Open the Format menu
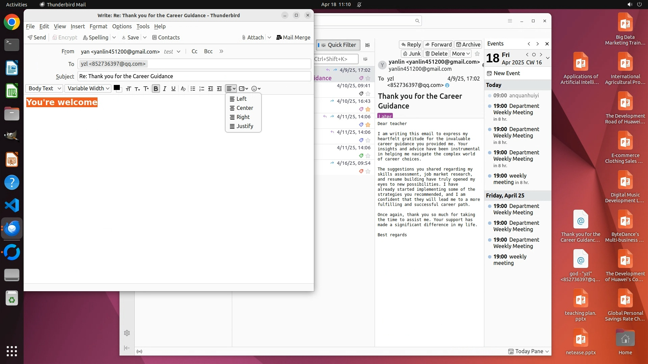 point(98,26)
